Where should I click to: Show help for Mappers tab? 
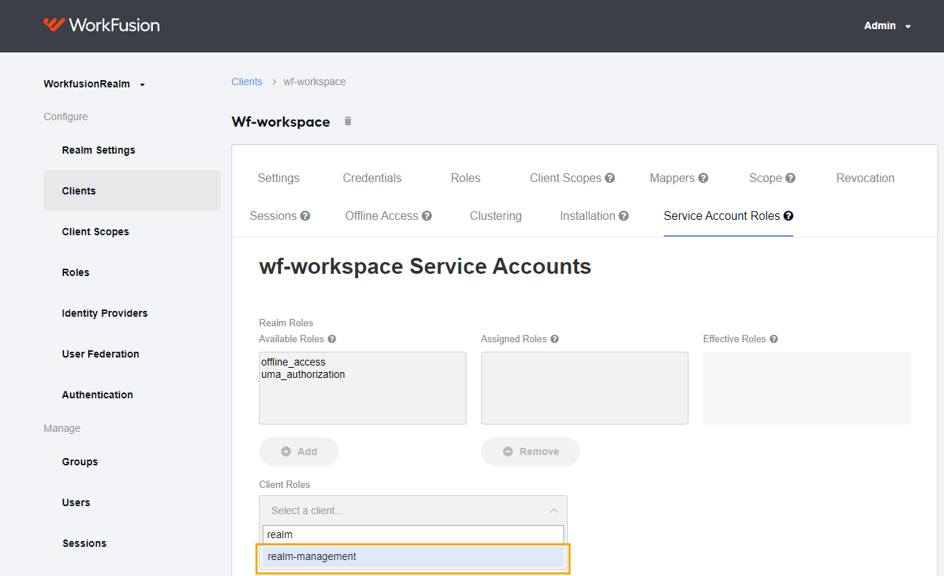click(x=703, y=178)
